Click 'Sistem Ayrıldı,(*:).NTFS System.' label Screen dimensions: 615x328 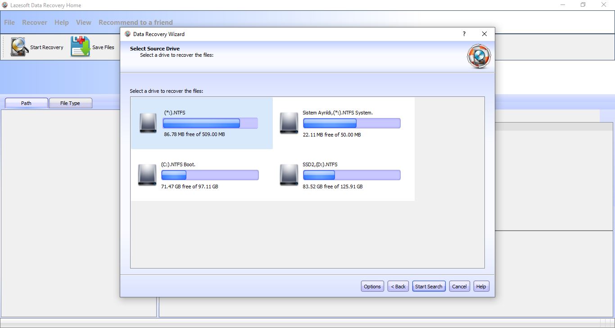338,113
